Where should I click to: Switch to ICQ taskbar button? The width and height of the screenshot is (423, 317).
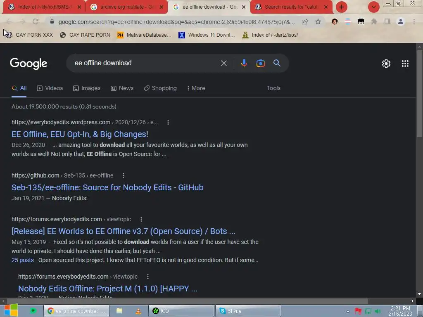click(x=181, y=311)
